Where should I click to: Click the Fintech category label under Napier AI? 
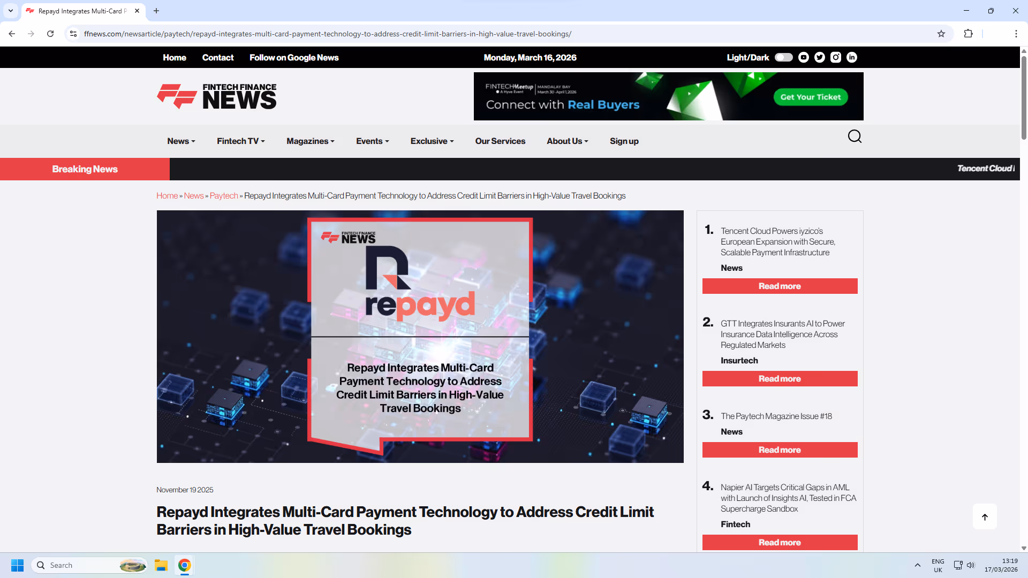736,524
